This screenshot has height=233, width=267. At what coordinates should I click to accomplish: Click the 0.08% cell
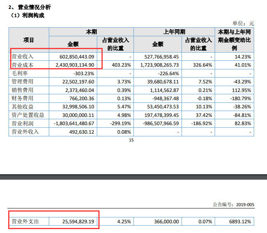coord(124,132)
